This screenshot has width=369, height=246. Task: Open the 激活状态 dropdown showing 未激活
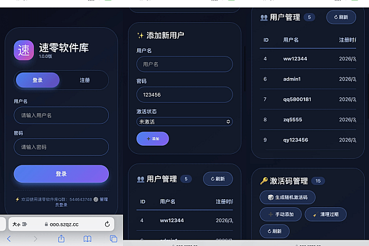click(184, 122)
